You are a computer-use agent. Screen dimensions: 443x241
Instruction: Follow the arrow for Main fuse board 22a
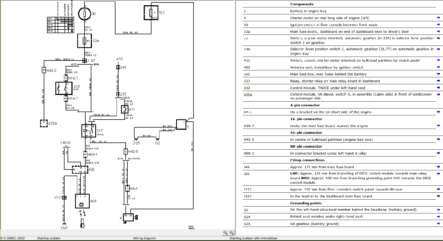click(x=438, y=31)
